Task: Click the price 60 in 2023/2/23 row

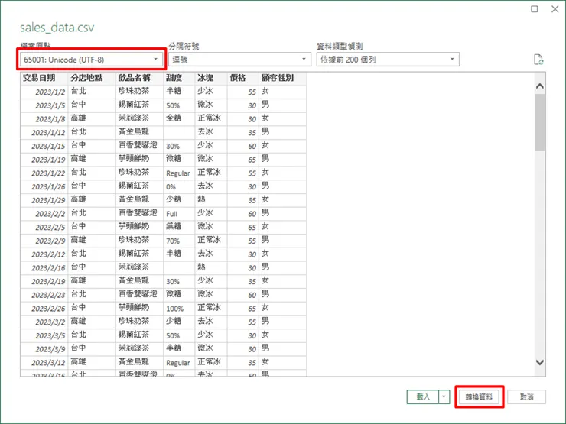Action: tap(243, 295)
